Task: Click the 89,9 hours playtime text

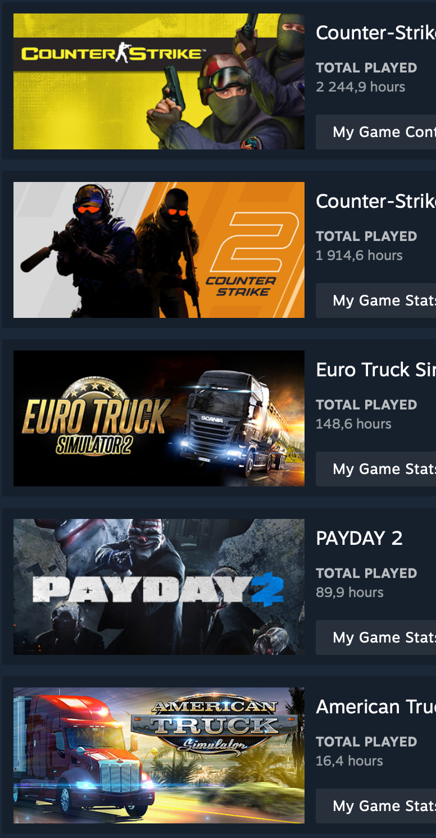Action: point(349,593)
